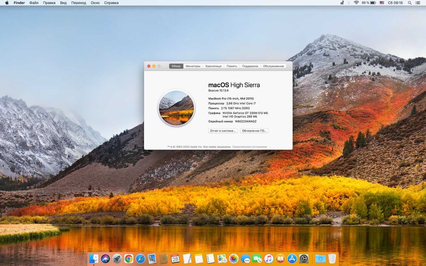Click the 2 ГБ 1067 MHz DDR3 value
The width and height of the screenshot is (426, 266).
coord(235,108)
